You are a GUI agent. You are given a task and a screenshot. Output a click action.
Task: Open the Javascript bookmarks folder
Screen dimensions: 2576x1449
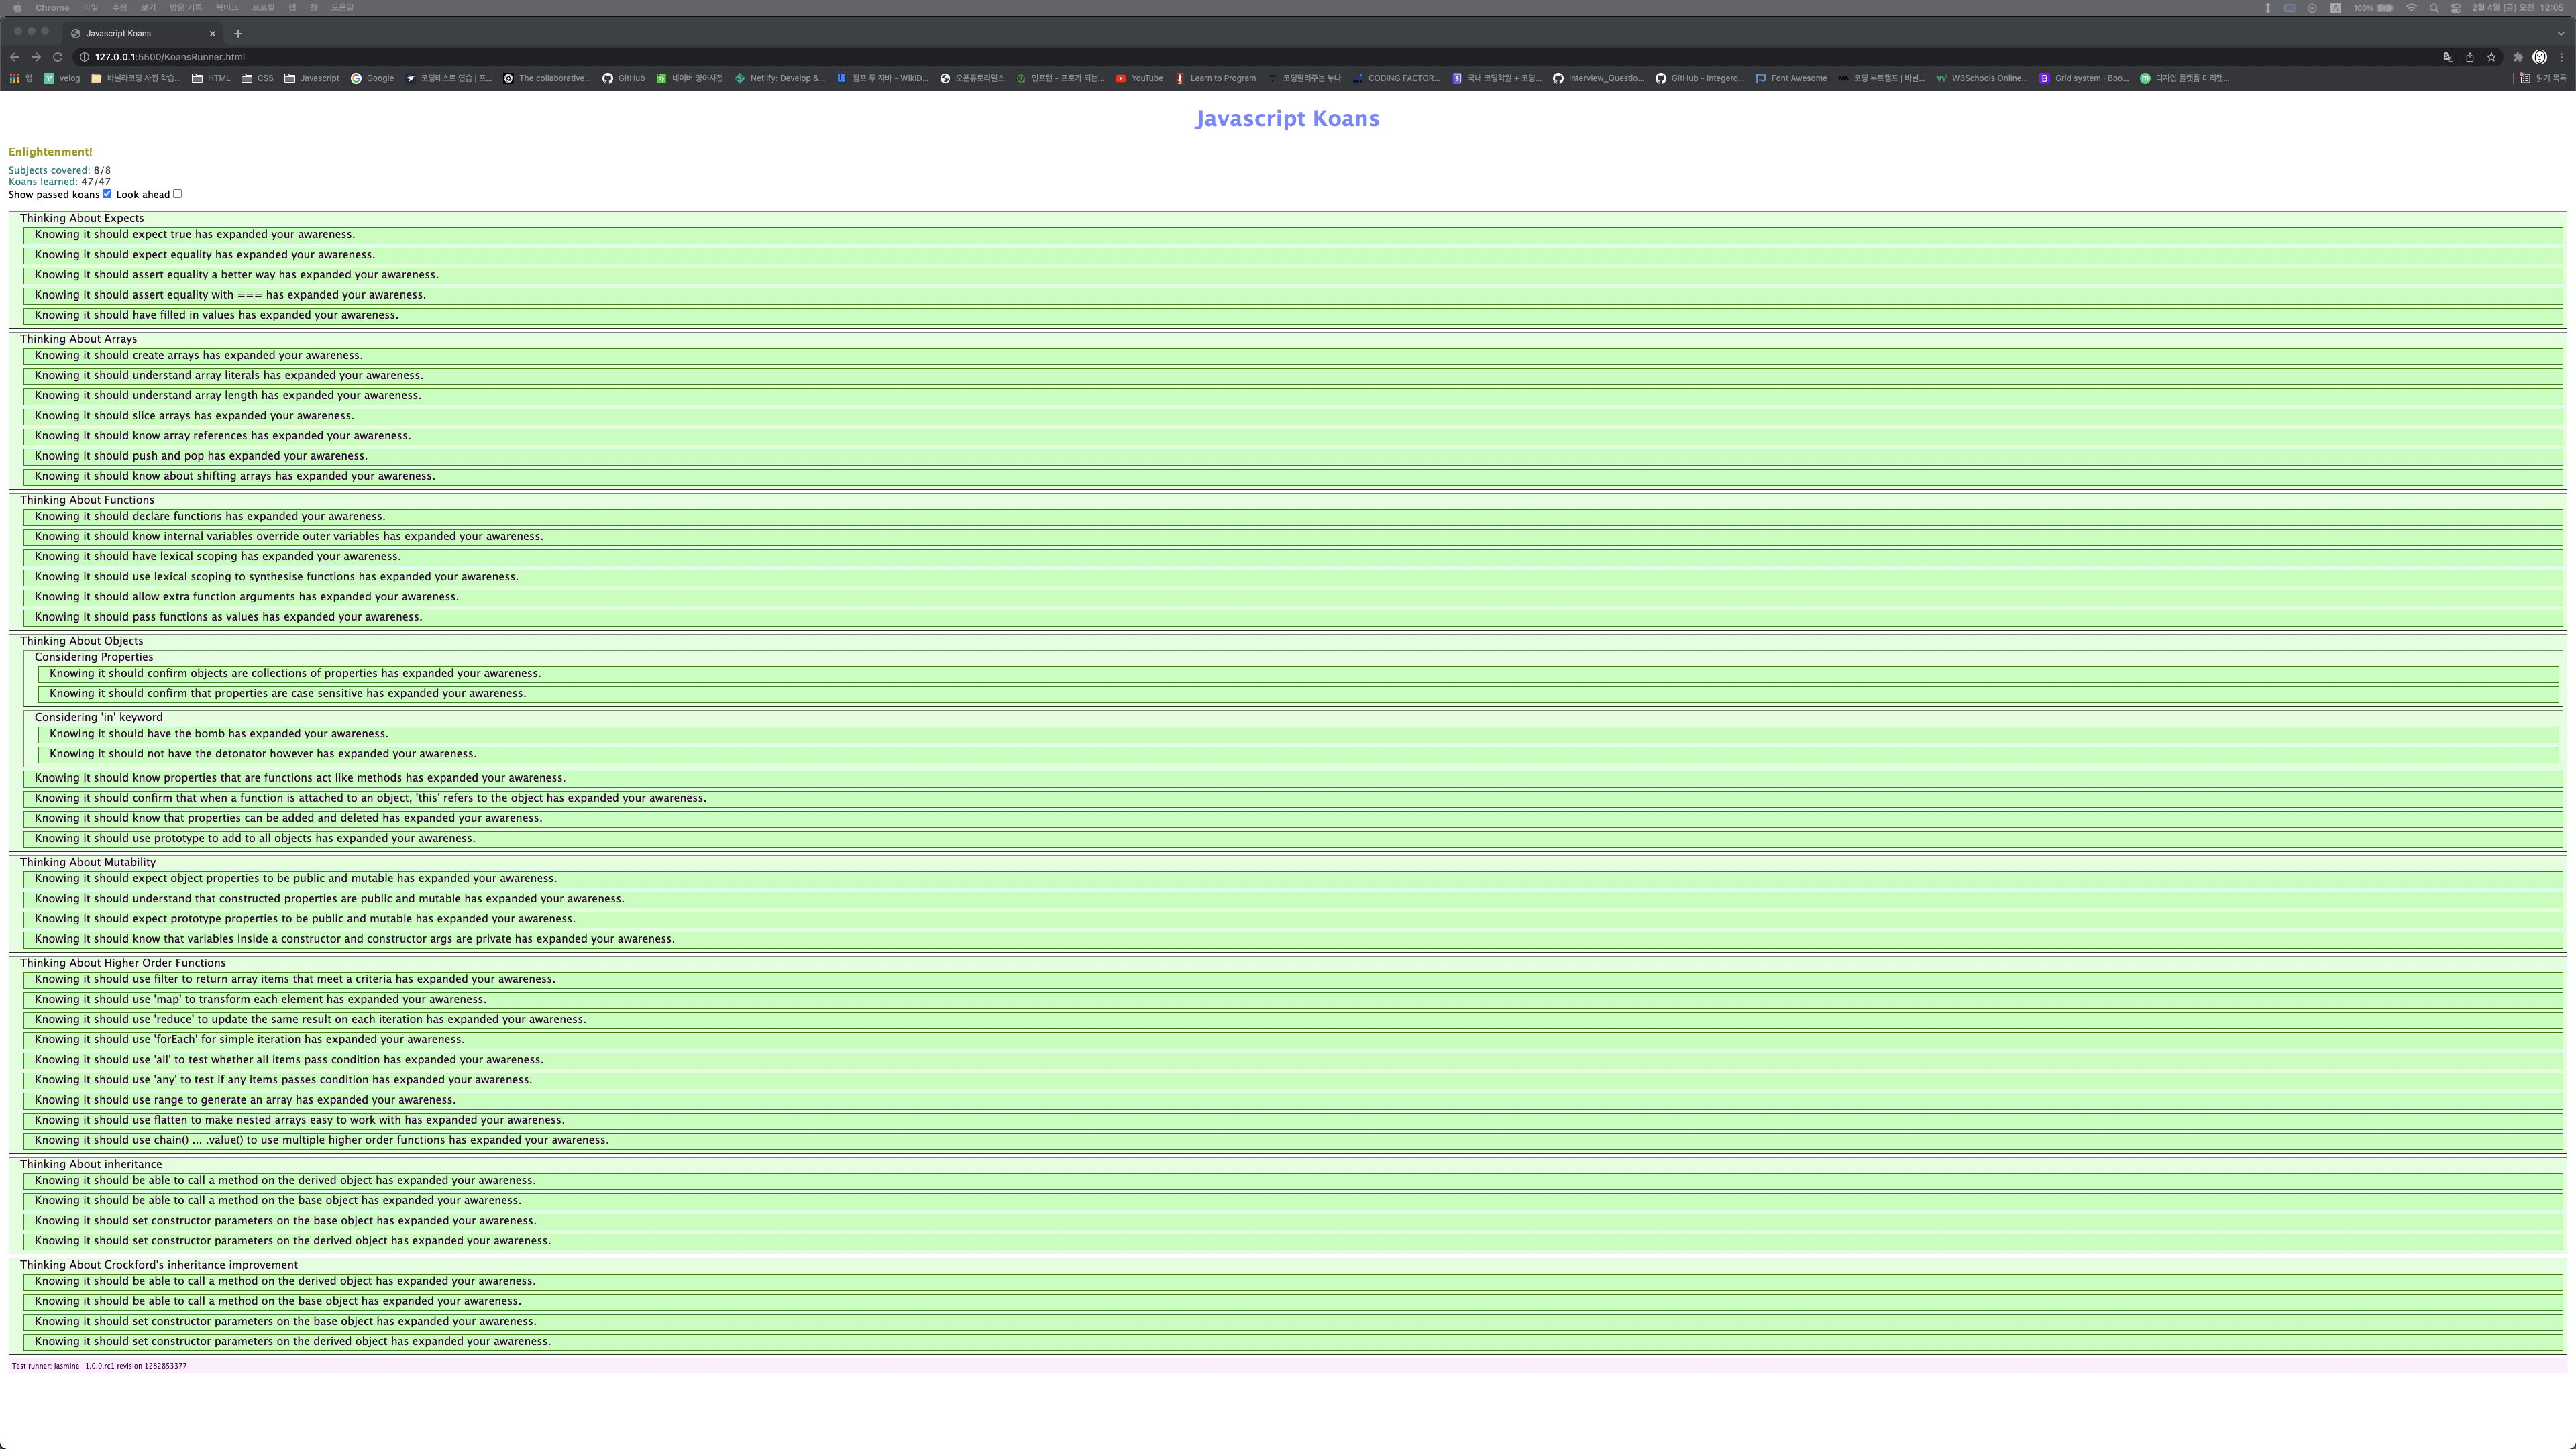click(311, 78)
